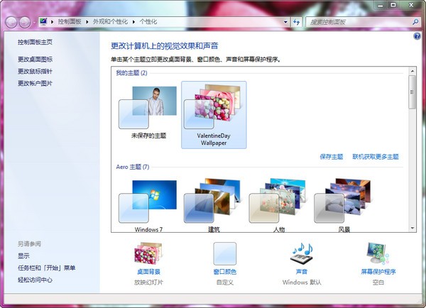
Task: Select the 风景 Aero theme
Action: click(344, 205)
